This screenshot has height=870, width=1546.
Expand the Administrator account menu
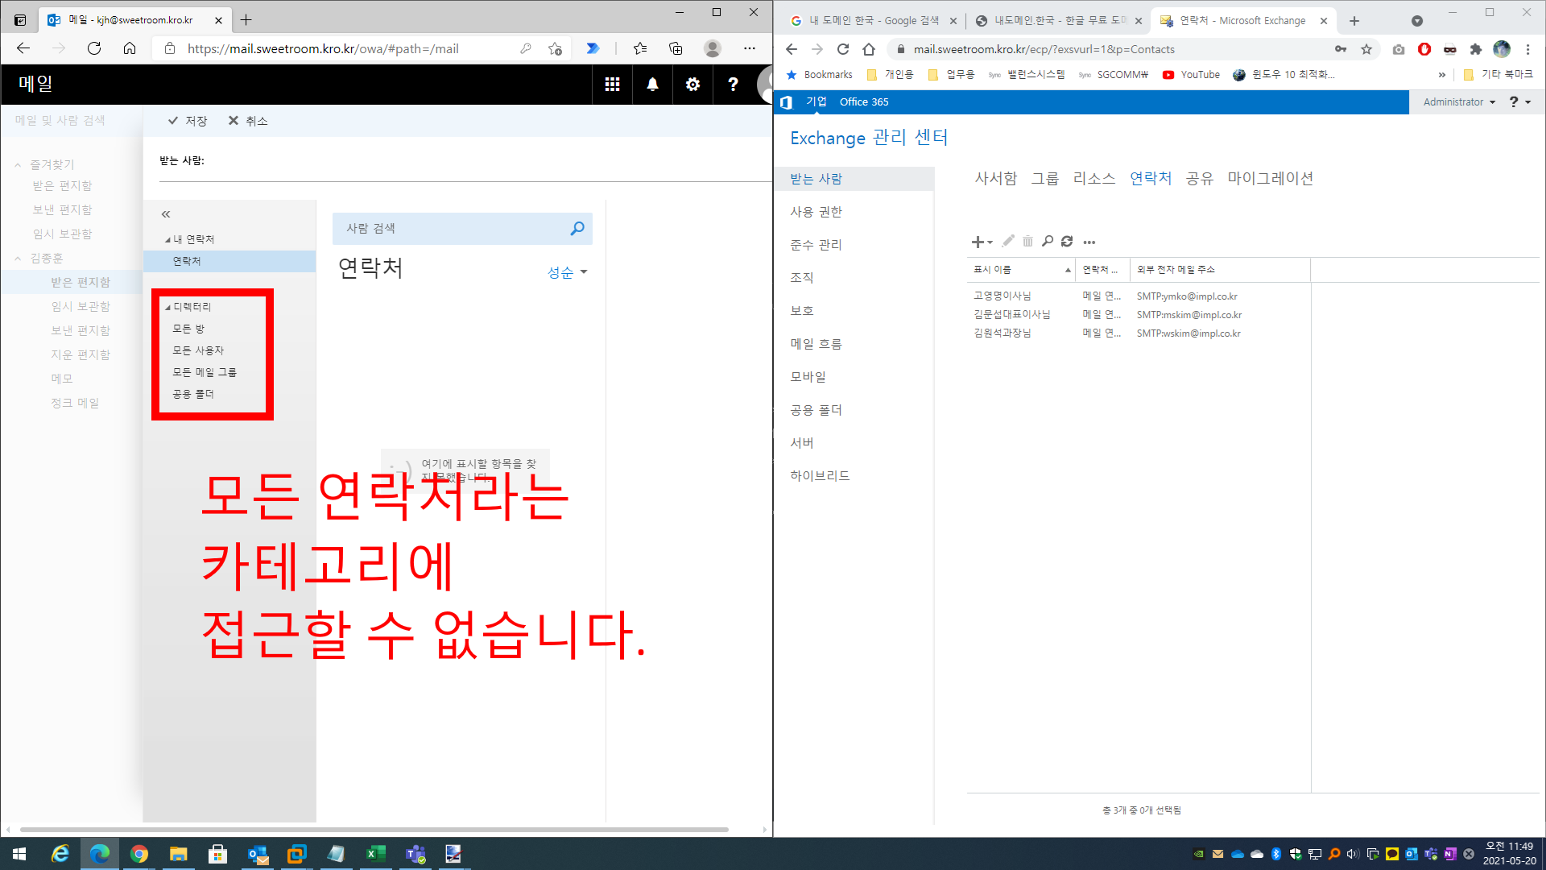coord(1458,102)
